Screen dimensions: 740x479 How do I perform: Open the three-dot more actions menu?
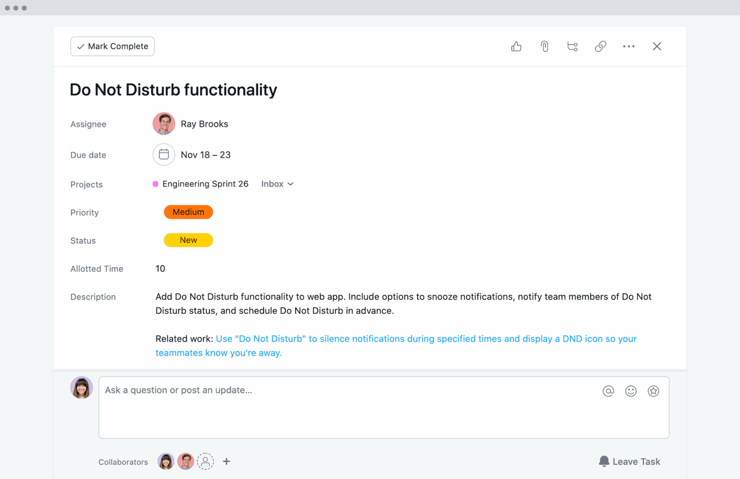[629, 46]
